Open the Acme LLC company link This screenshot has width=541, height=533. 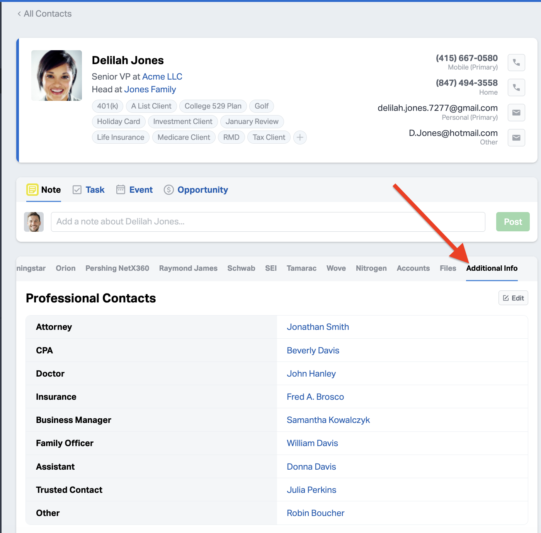(162, 77)
